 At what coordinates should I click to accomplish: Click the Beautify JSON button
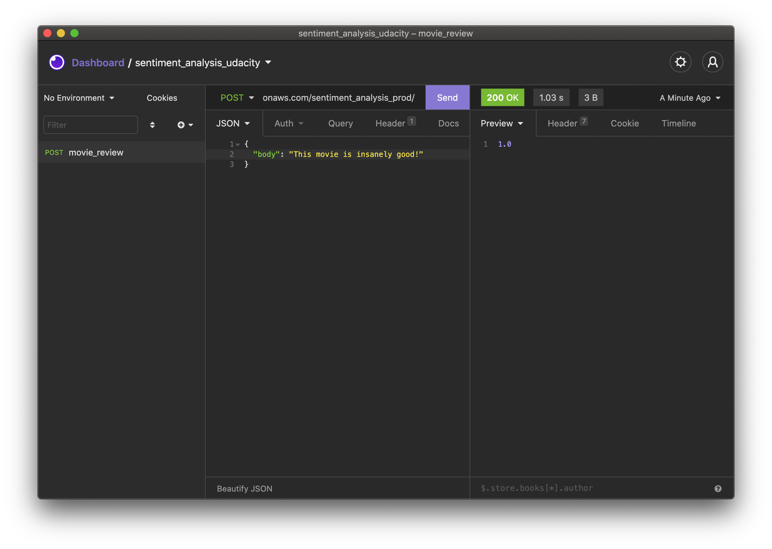tap(244, 488)
